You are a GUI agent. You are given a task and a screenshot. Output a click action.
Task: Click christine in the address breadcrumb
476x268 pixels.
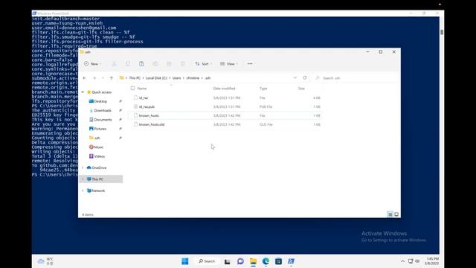tap(193, 78)
